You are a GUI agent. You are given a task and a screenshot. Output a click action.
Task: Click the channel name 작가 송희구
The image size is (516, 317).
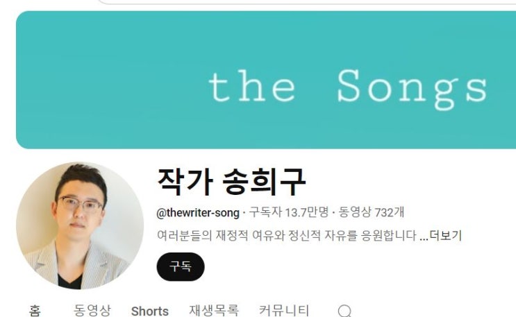[232, 181]
